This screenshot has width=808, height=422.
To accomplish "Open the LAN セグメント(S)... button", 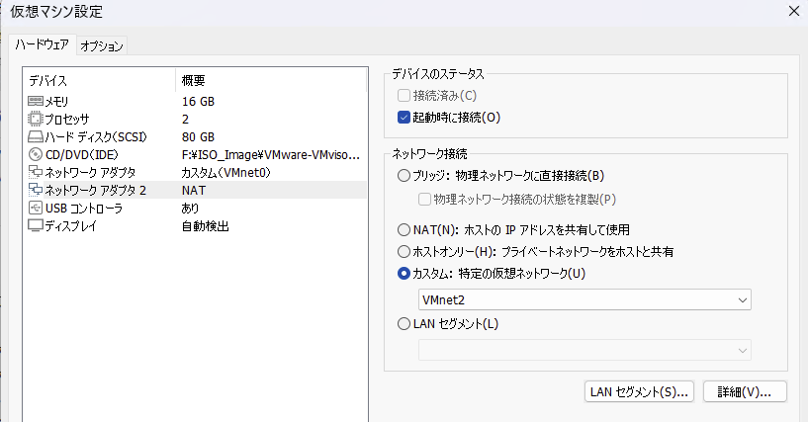I will [x=639, y=391].
